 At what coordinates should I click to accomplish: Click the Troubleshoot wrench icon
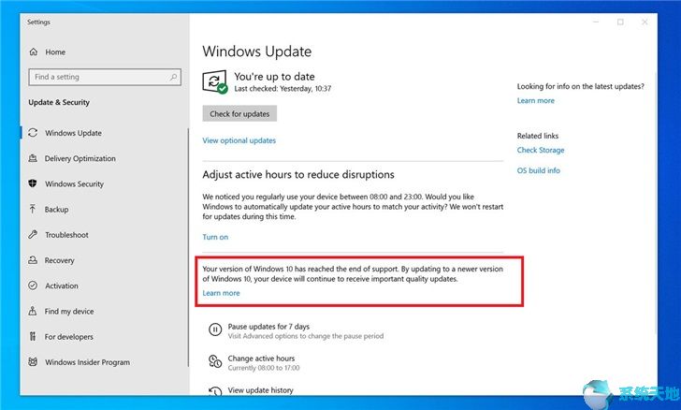(33, 235)
